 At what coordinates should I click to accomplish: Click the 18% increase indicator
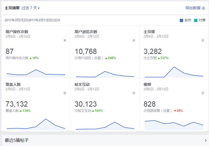[34, 58]
